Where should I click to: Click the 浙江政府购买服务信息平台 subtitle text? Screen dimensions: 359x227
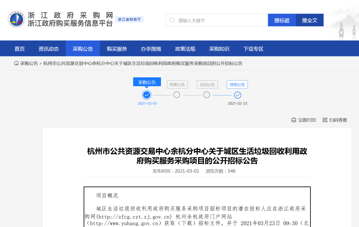pyautogui.click(x=70, y=23)
